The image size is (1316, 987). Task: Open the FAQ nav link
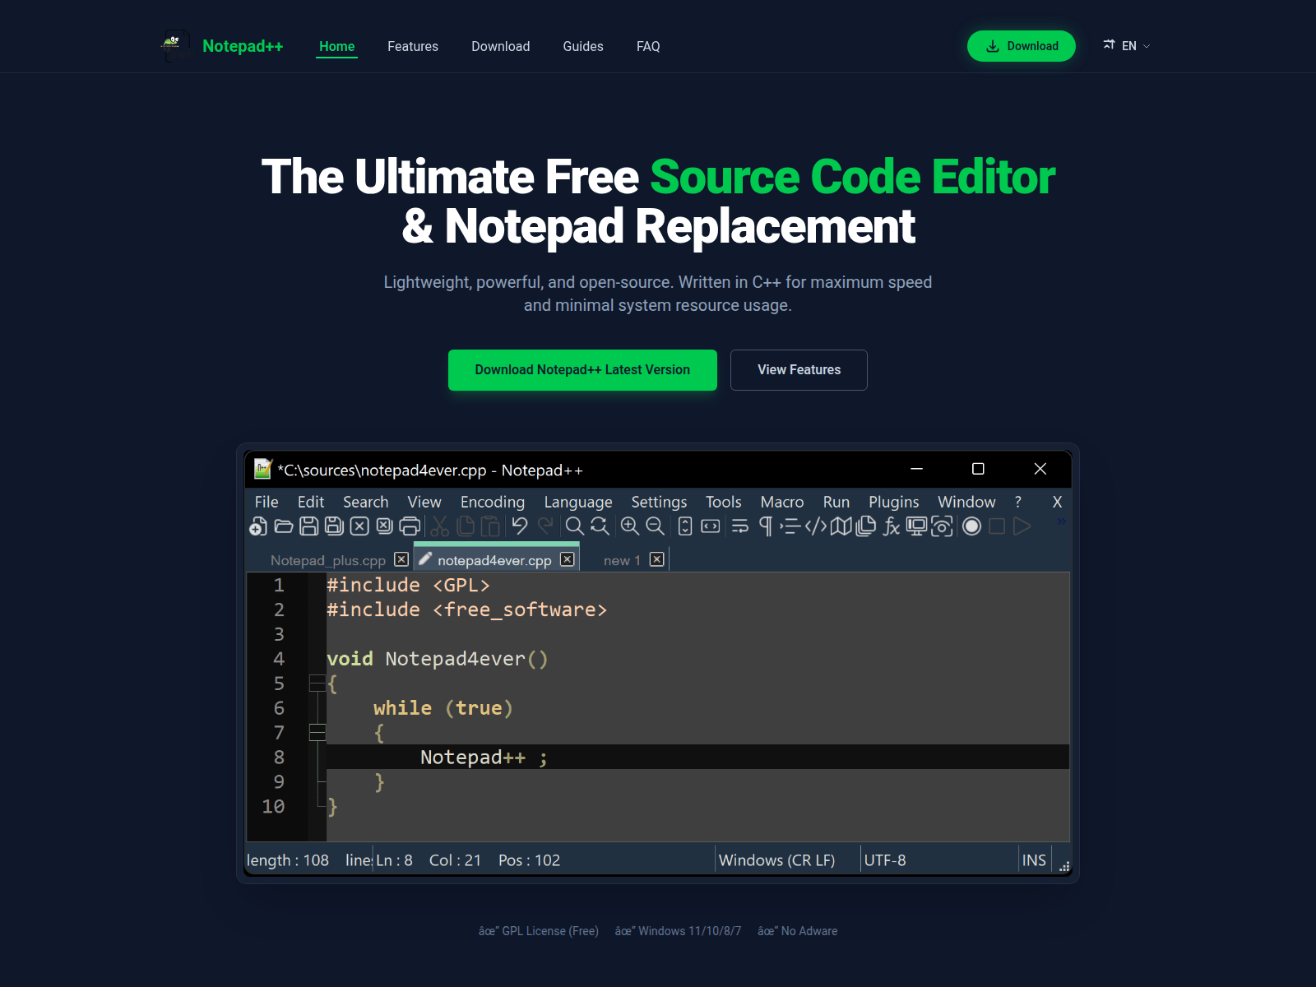pos(648,46)
